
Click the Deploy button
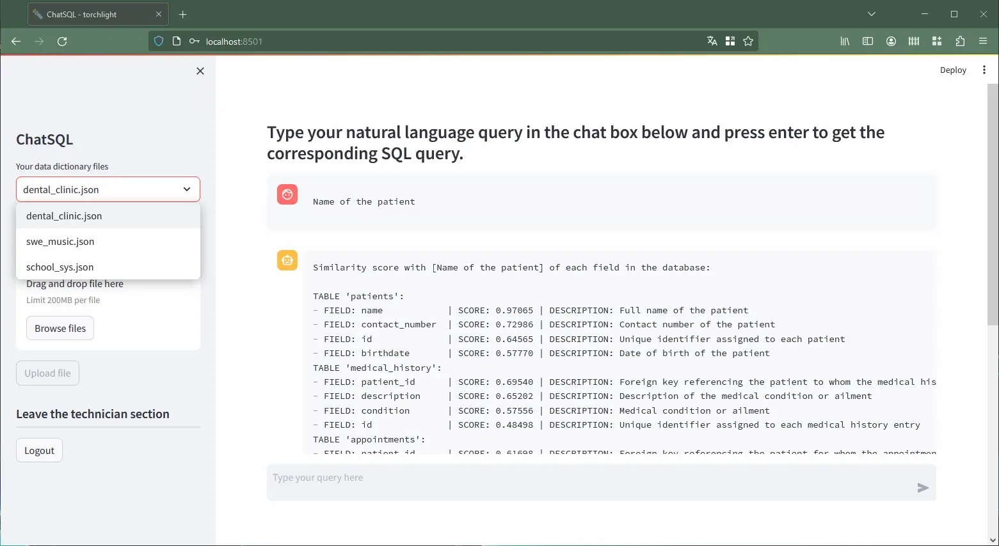coord(952,70)
